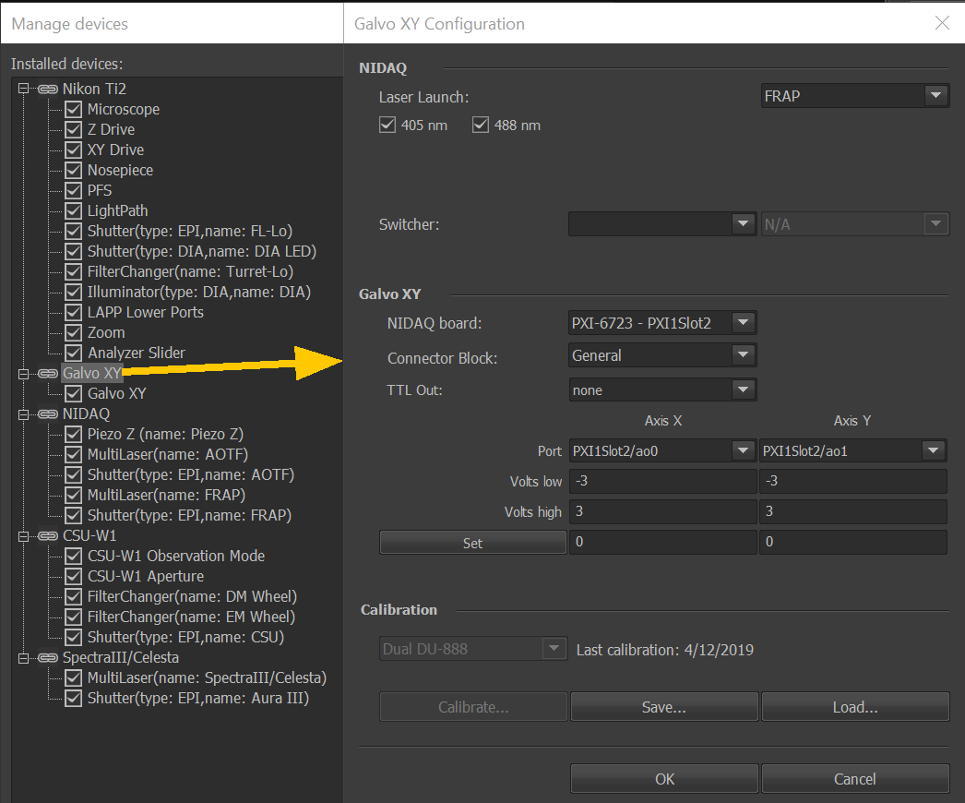Collapse the Nikon Ti2 tree node
Viewport: 965px width, 803px height.
pyautogui.click(x=24, y=89)
